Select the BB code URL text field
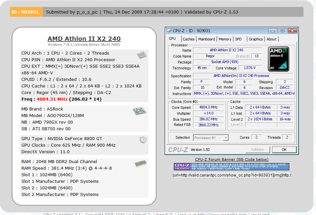 click(232, 175)
